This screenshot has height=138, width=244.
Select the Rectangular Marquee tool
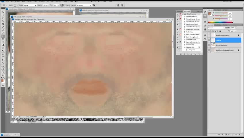tap(3, 15)
